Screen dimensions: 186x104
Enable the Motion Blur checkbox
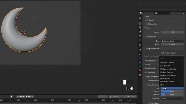[147, 24]
